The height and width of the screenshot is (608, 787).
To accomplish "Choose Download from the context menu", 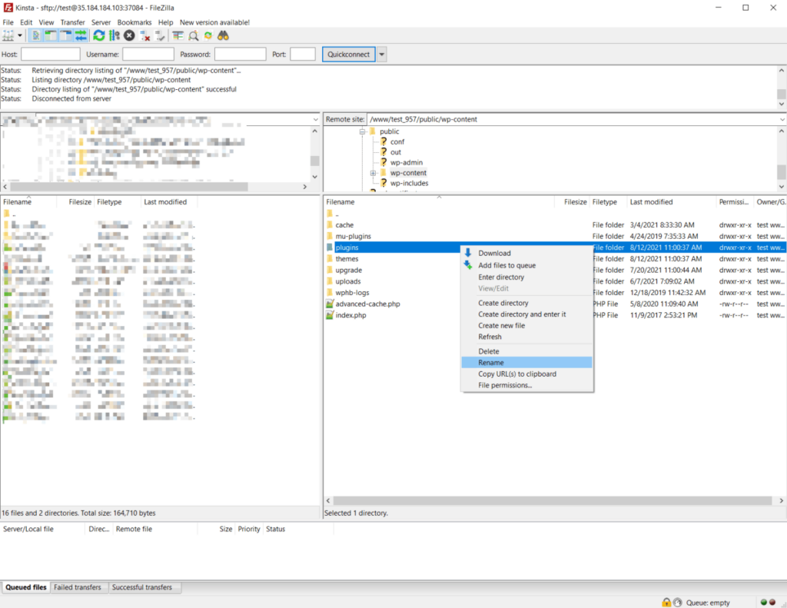I will click(495, 253).
